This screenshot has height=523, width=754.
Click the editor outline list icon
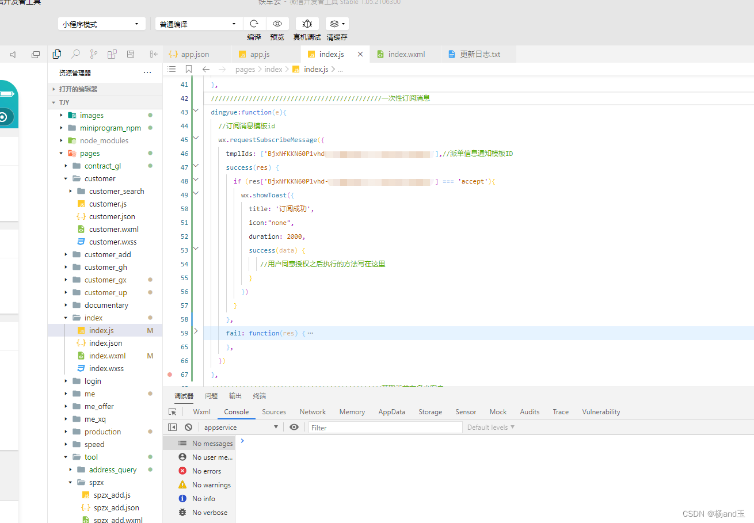(172, 69)
